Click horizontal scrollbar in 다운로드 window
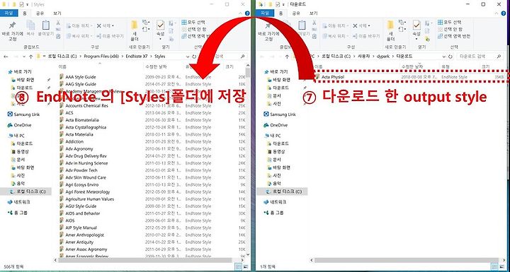 click(406, 260)
